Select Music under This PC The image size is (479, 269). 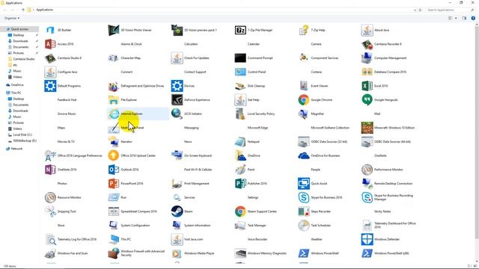(17, 117)
